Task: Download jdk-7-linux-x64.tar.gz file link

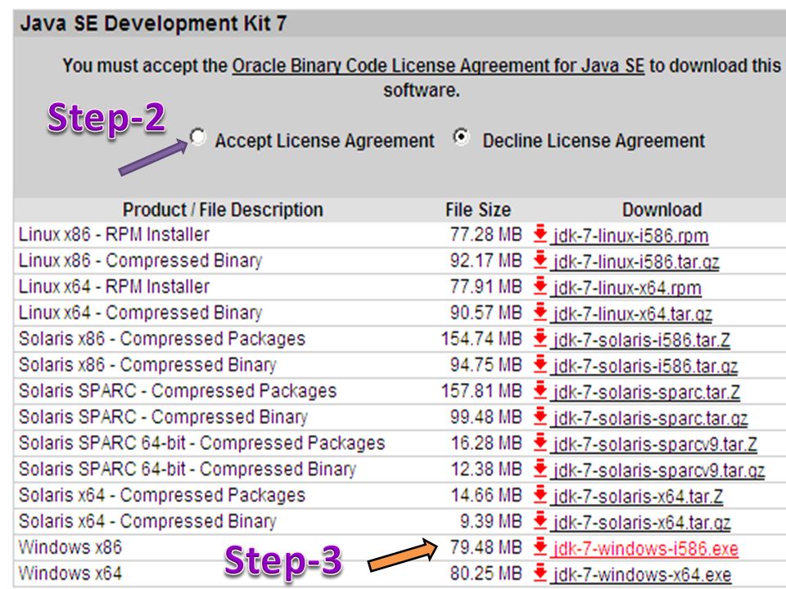Action: (631, 313)
